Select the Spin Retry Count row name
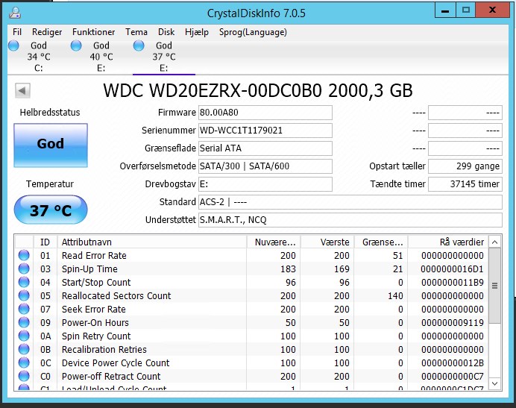This screenshot has width=516, height=408. (96, 336)
